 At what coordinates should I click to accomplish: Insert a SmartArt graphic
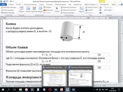[x=47, y=7]
